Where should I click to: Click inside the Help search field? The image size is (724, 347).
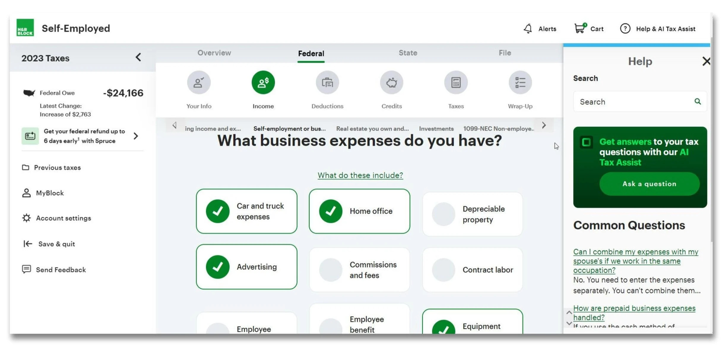(636, 101)
